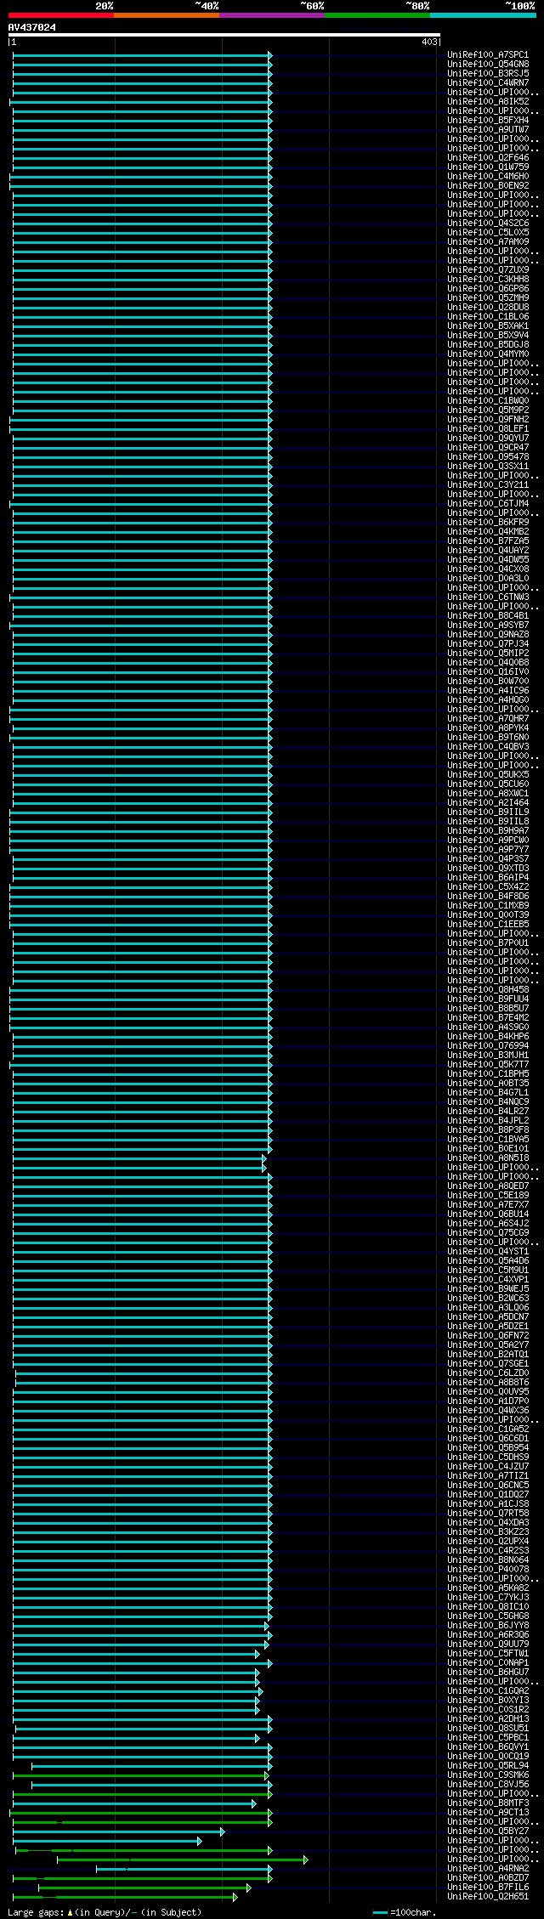The image size is (544, 1919).
Task: Select label UniRef100_Q4S2C6
Action: click(x=488, y=223)
